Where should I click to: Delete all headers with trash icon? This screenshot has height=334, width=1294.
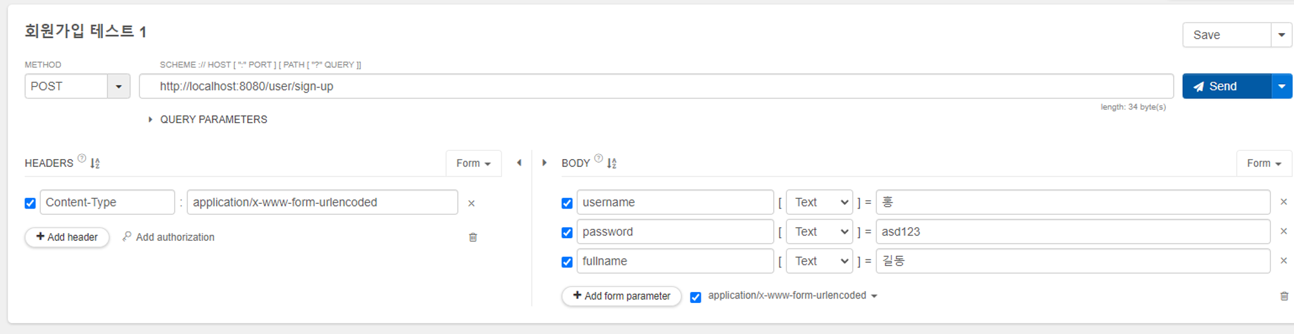click(473, 238)
